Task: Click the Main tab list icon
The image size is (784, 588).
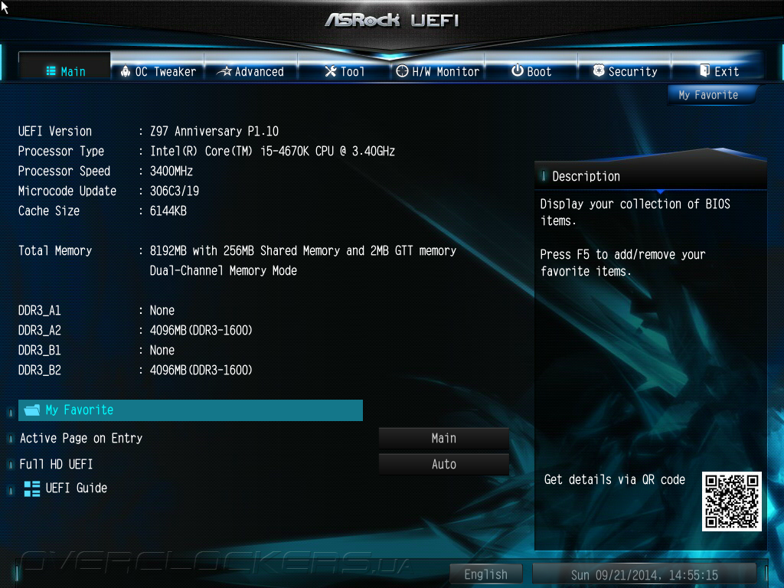Action: point(51,71)
